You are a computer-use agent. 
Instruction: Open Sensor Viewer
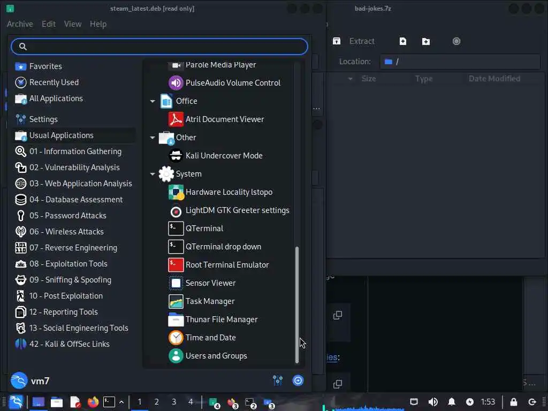click(202, 283)
